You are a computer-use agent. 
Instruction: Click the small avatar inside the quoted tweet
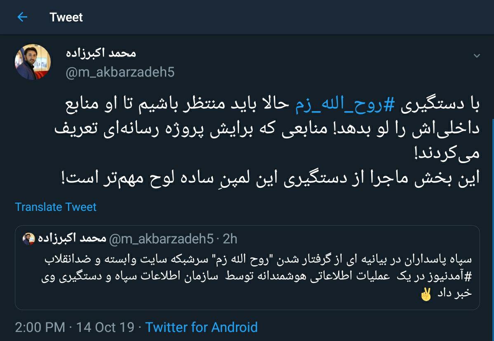[x=29, y=239]
